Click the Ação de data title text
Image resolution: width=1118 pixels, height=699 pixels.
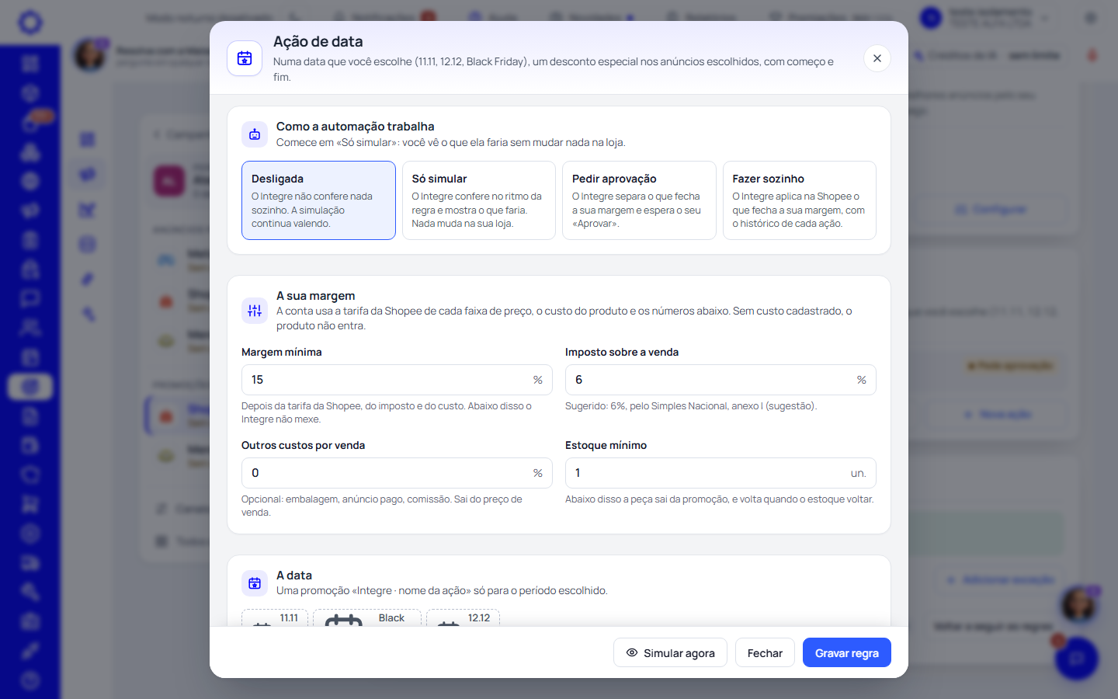click(x=318, y=42)
